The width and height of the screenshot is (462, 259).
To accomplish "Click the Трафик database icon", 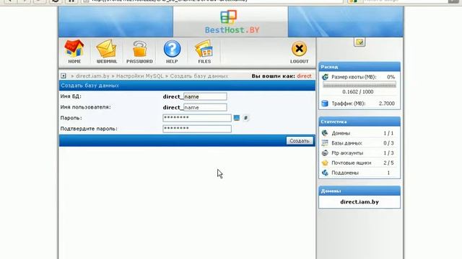I will (x=325, y=104).
